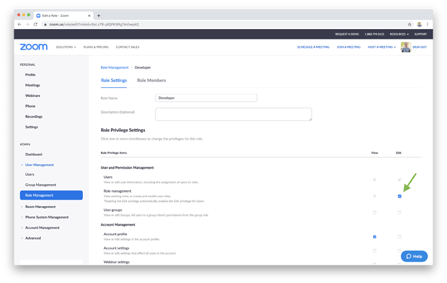This screenshot has height=283, width=447.
Task: Click the address bar URL
Action: 94,25
